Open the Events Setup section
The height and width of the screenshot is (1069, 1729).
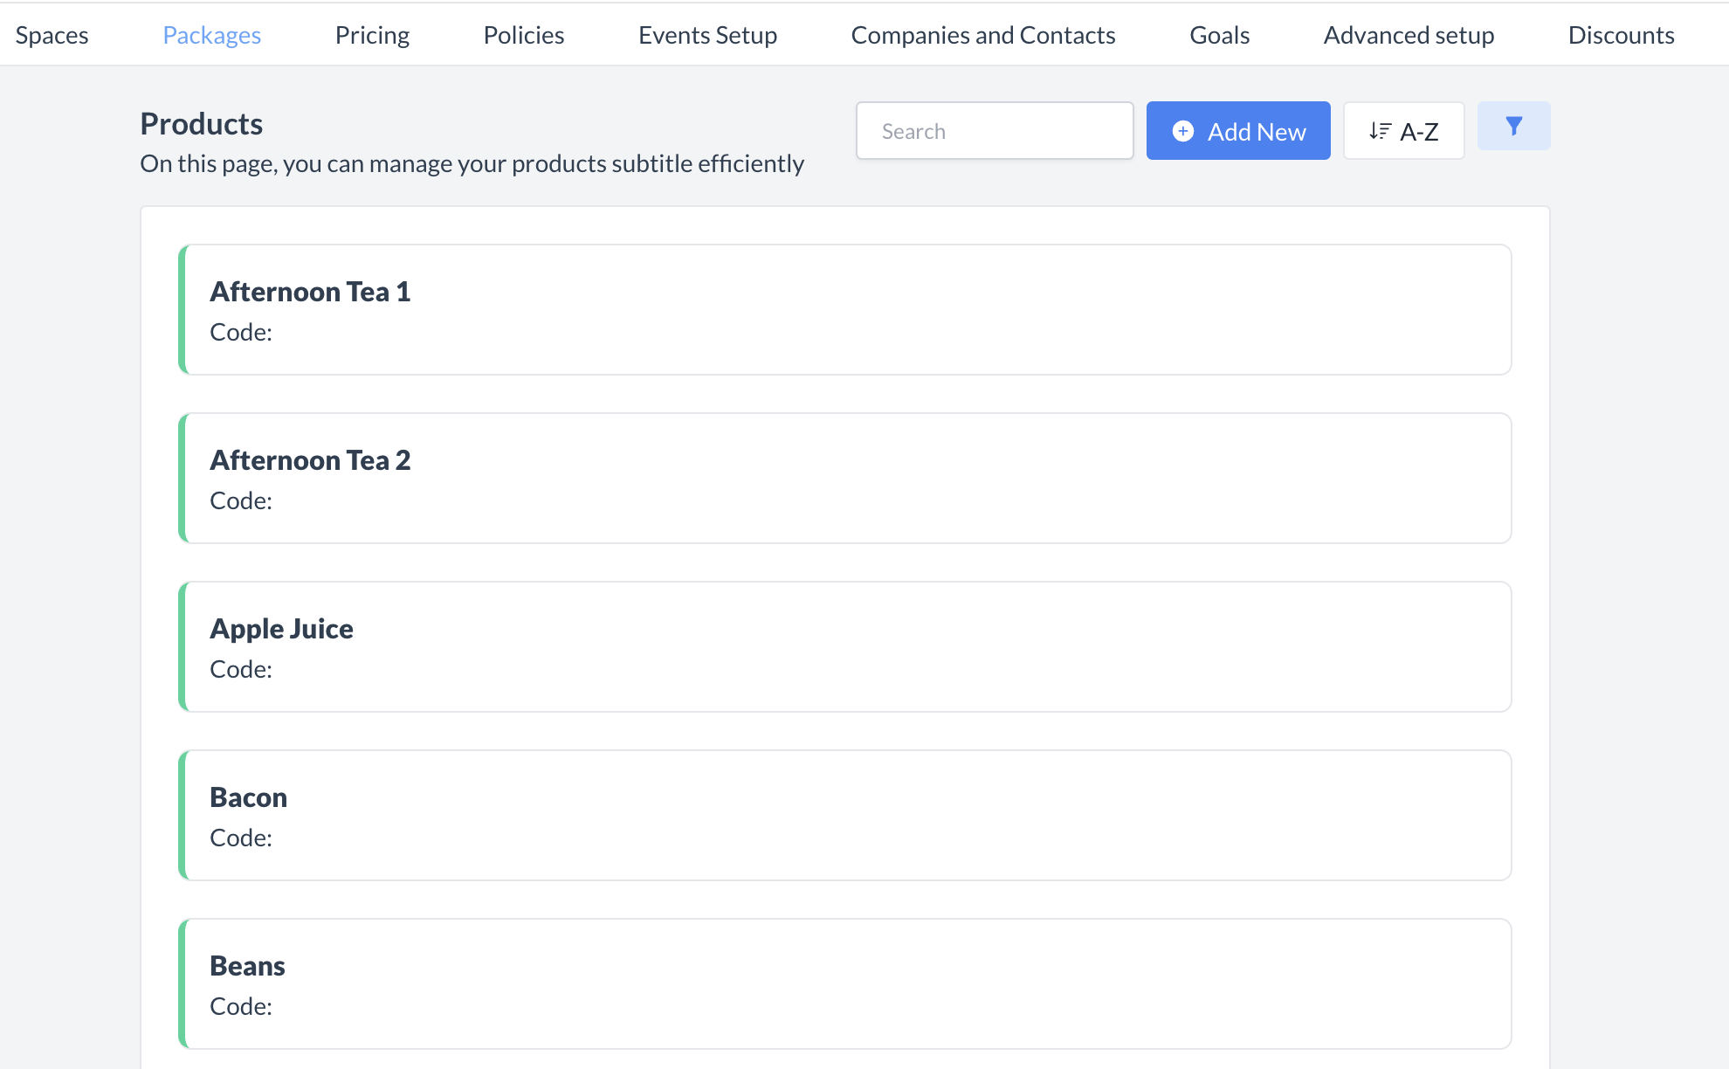click(707, 35)
